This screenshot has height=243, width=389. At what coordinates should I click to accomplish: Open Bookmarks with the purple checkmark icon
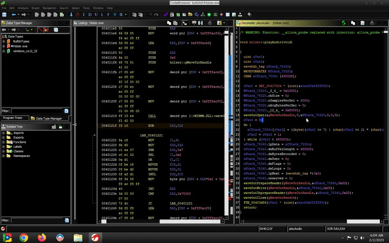click(166, 15)
